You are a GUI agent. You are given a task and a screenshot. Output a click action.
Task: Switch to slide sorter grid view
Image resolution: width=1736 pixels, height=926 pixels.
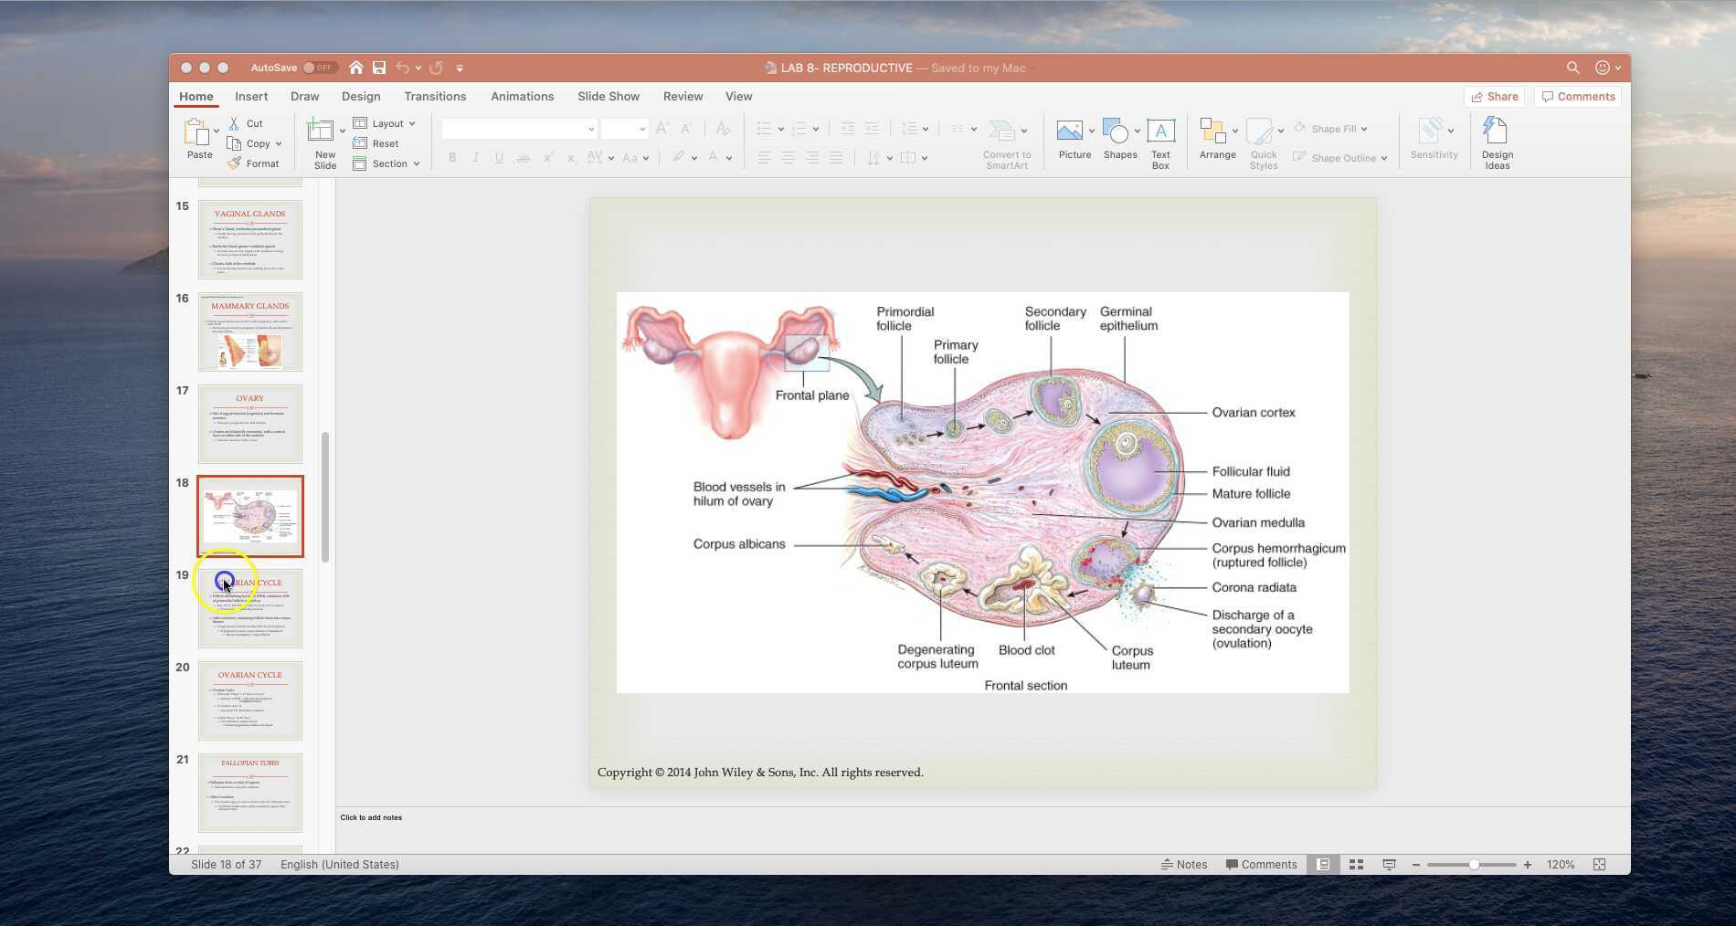[x=1357, y=865]
